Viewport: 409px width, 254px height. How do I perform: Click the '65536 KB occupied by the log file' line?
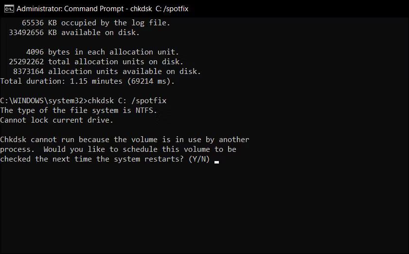(x=96, y=23)
